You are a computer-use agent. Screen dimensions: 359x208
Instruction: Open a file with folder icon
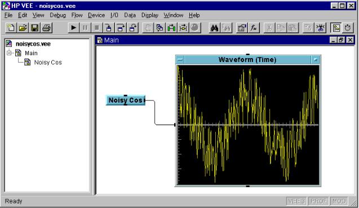point(23,28)
